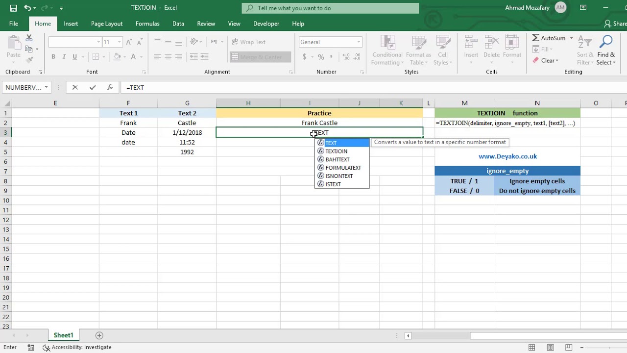Switch to the Formulas tab
Screen dimensions: 627x353
pos(147,24)
